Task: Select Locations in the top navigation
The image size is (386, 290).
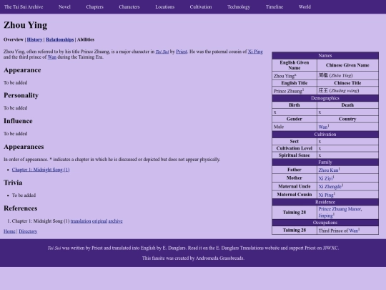Action: click(x=165, y=7)
